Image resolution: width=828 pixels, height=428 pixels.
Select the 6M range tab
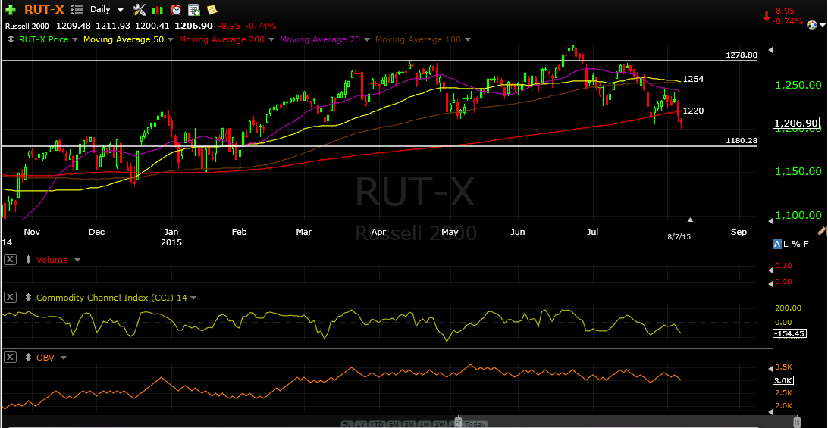(x=394, y=424)
